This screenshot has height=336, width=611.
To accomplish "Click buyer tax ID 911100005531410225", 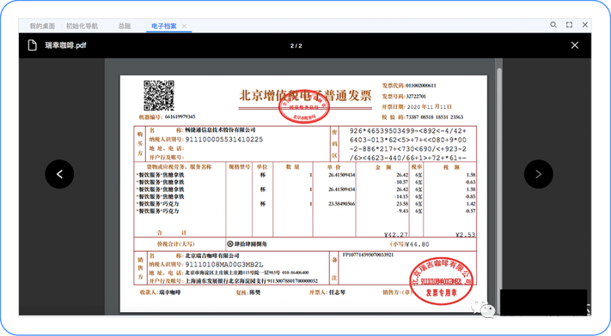I will click(x=224, y=140).
